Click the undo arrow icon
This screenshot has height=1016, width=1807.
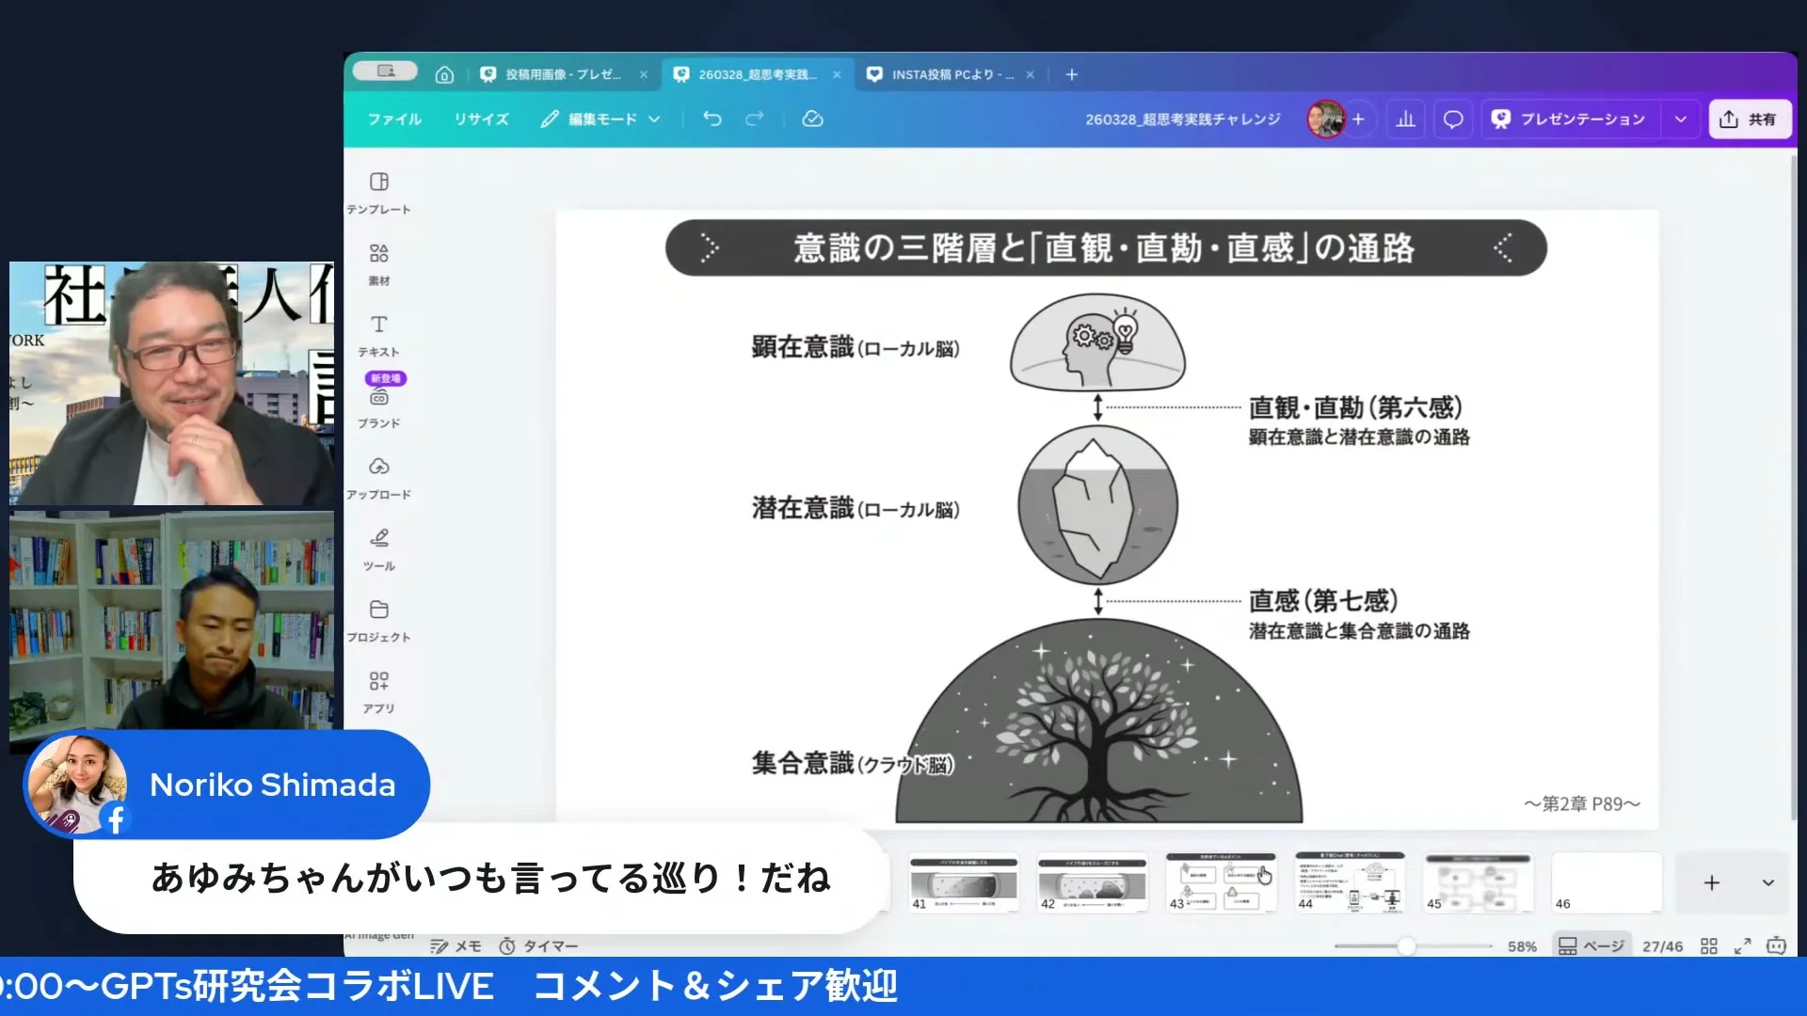pyautogui.click(x=712, y=119)
